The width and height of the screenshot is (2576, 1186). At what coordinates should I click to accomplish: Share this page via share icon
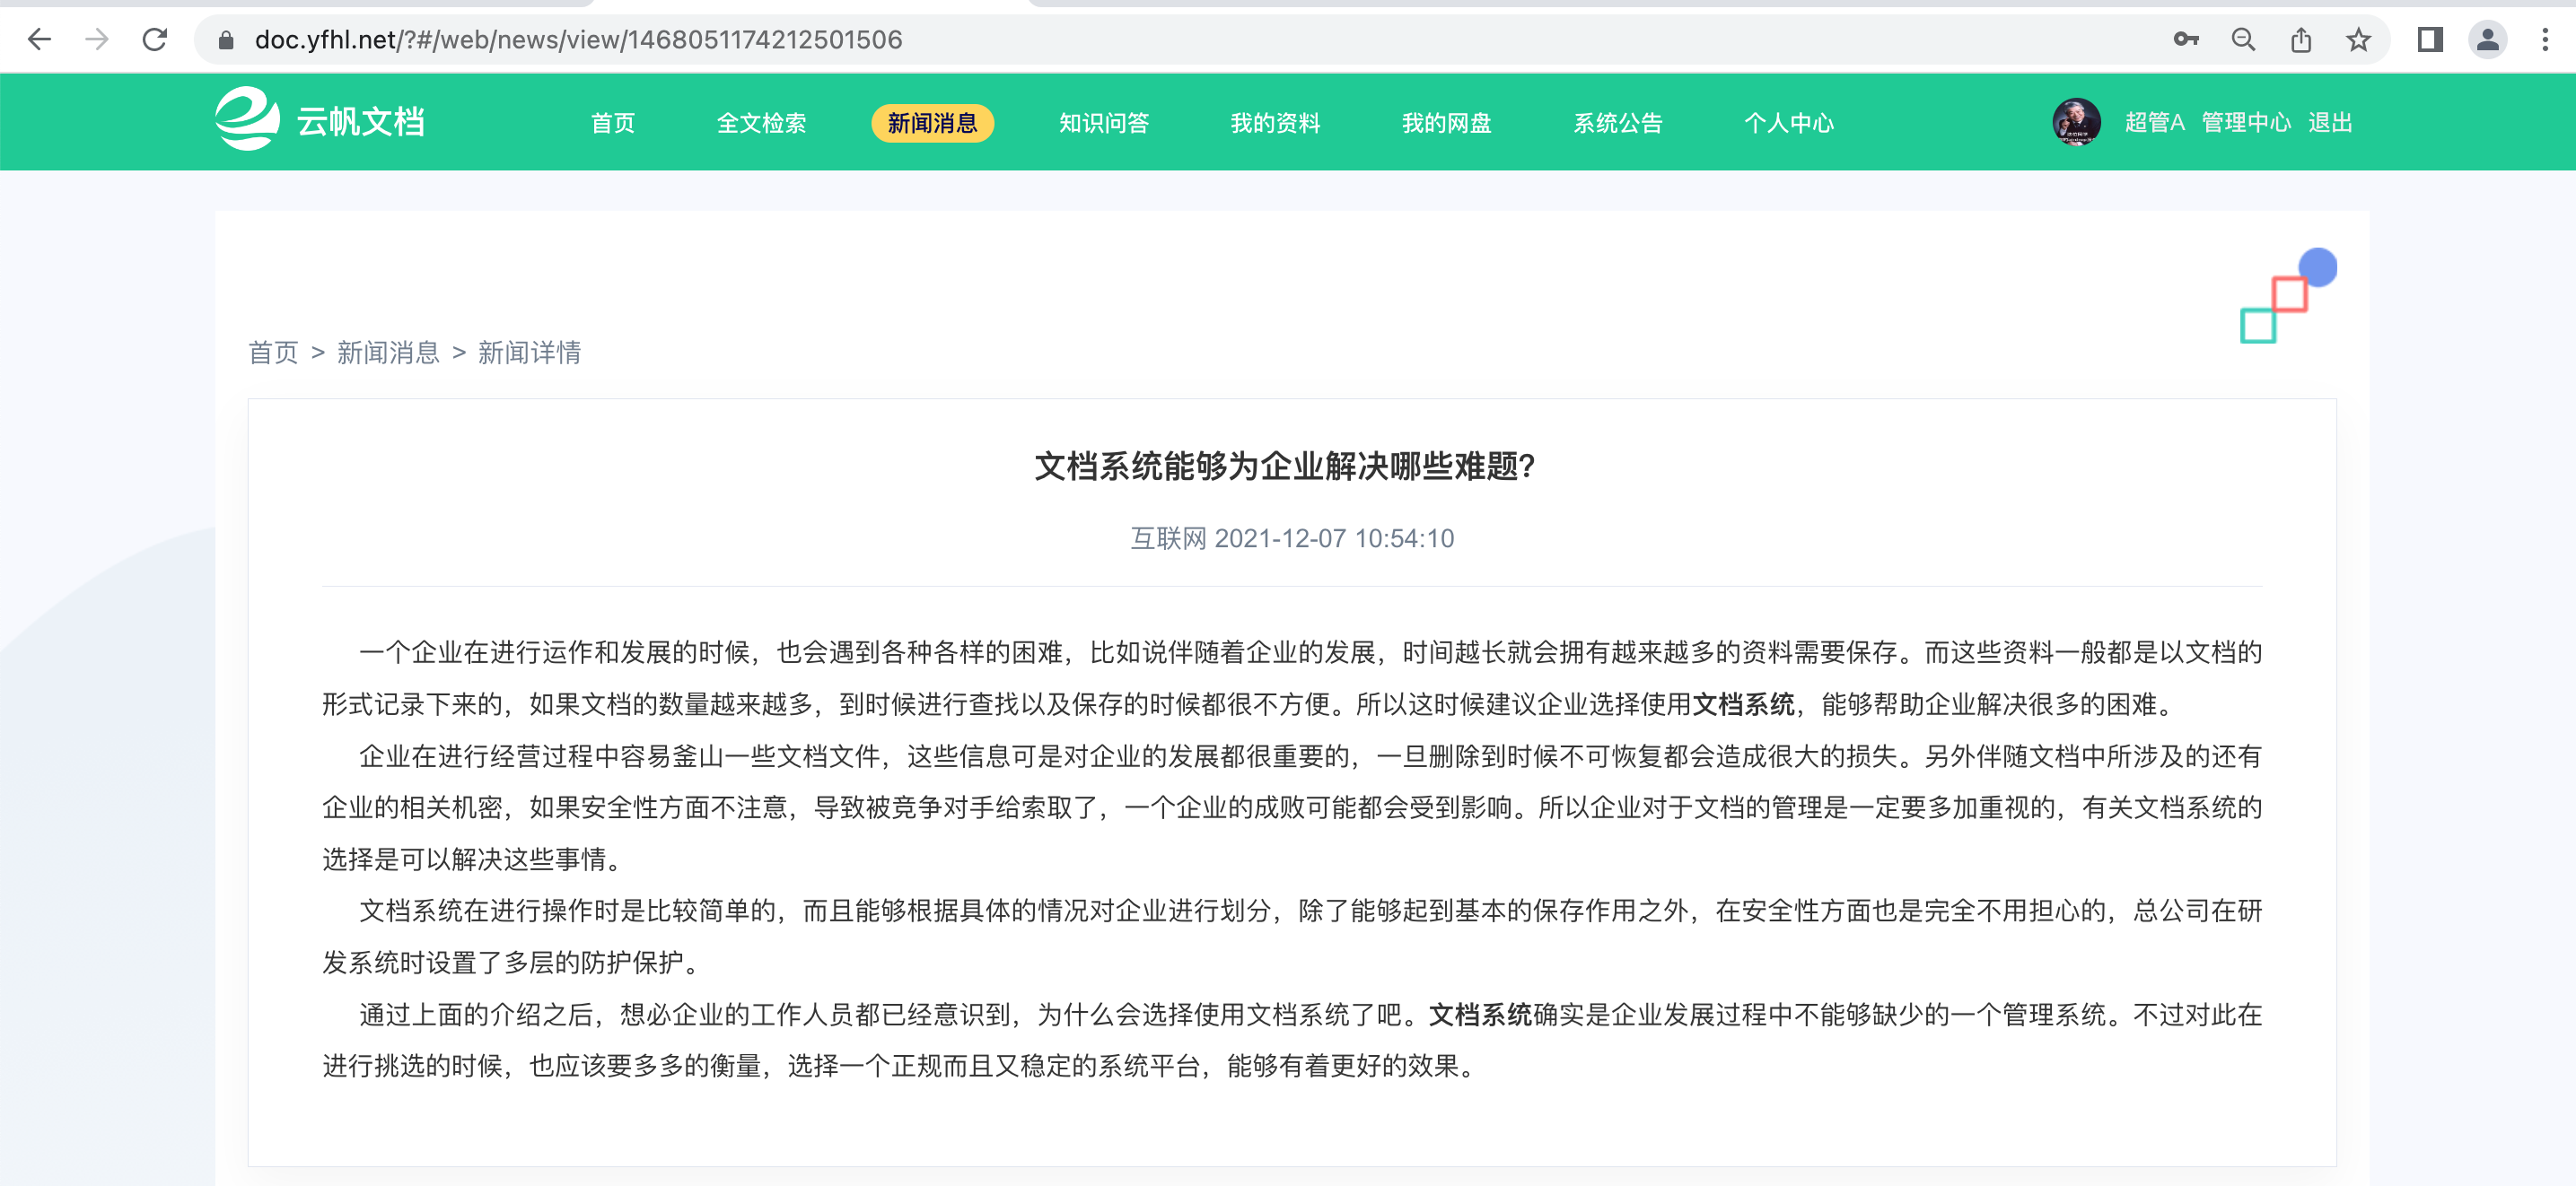(x=2301, y=40)
